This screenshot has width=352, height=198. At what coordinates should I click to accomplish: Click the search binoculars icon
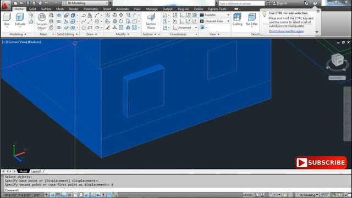[x=268, y=3]
